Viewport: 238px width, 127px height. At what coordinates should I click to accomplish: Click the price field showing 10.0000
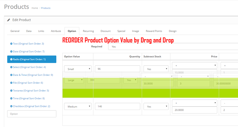click(194, 73)
